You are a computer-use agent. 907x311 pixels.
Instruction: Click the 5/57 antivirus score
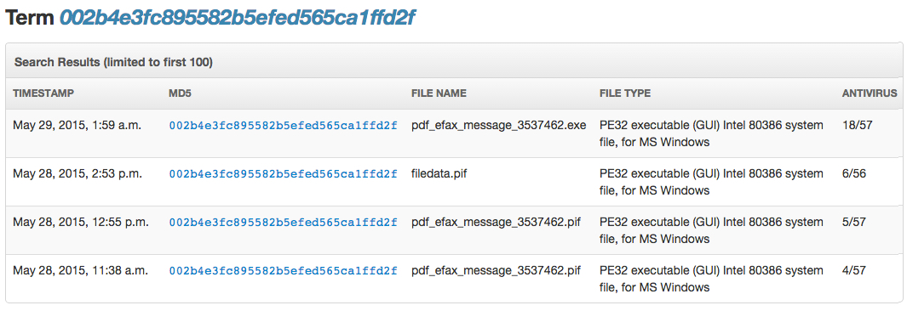(x=854, y=222)
